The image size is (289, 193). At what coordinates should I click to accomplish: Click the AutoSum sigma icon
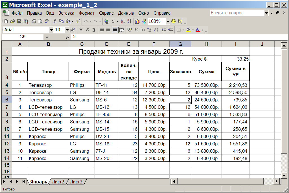tap(113, 21)
